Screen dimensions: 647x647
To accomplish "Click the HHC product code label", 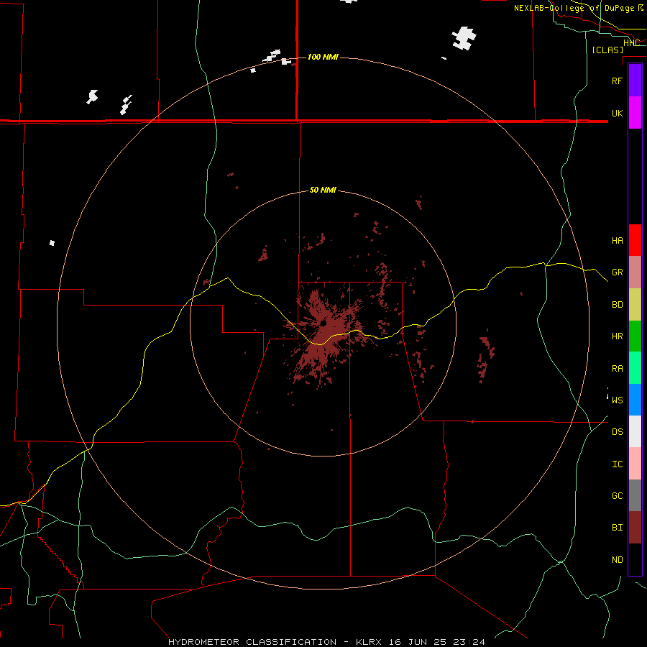I will (631, 42).
